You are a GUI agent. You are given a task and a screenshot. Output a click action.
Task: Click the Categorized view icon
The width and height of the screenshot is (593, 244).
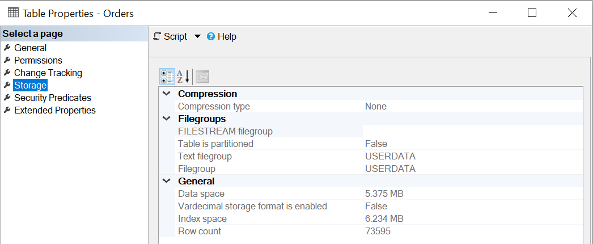coord(167,77)
